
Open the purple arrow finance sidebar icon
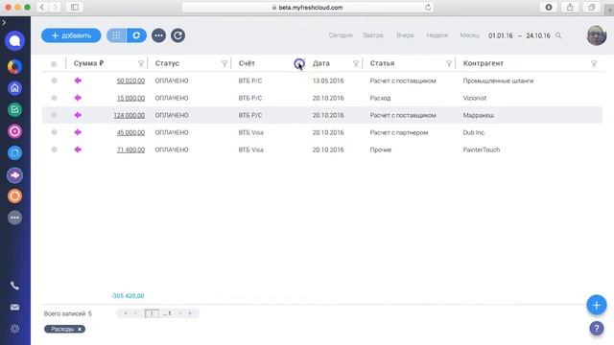pos(15,175)
